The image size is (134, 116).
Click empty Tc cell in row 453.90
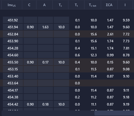point(61,41)
